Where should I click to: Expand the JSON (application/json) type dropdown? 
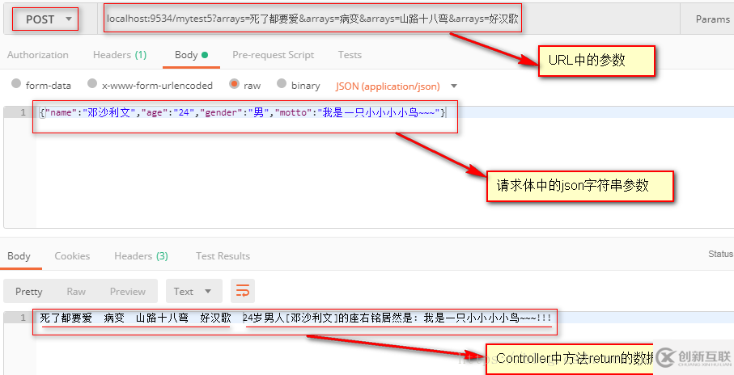point(396,86)
